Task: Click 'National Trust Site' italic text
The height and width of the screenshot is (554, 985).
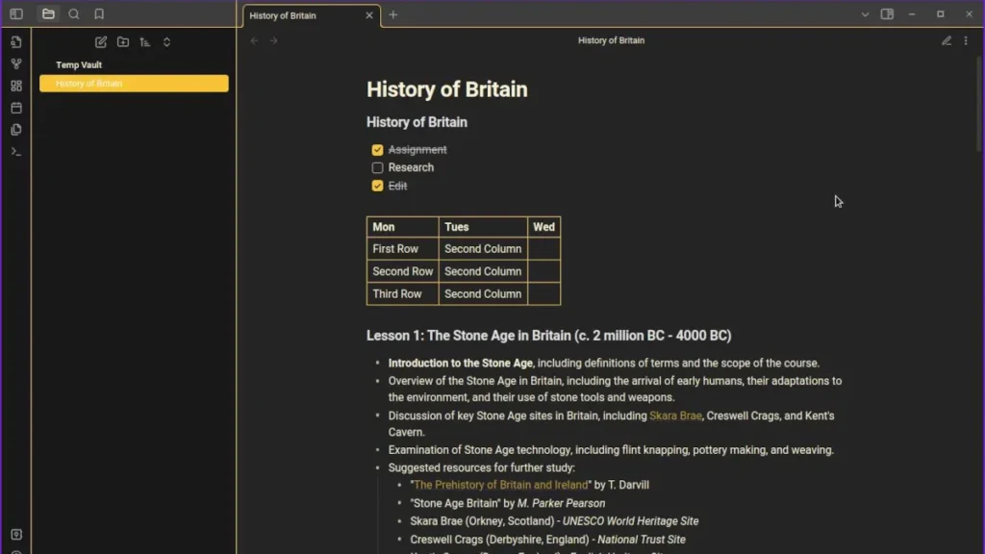Action: pyautogui.click(x=641, y=540)
